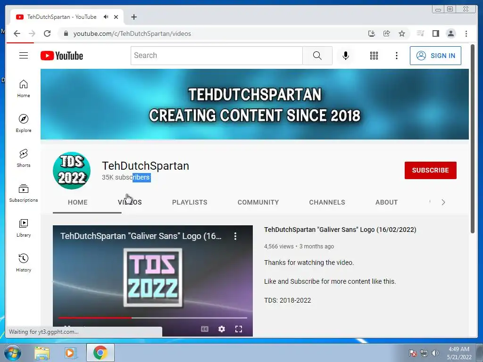Click the taskbar clock
The image size is (483, 362).
pos(459,353)
